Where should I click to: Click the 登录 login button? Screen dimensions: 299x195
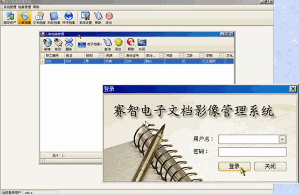(x=234, y=167)
